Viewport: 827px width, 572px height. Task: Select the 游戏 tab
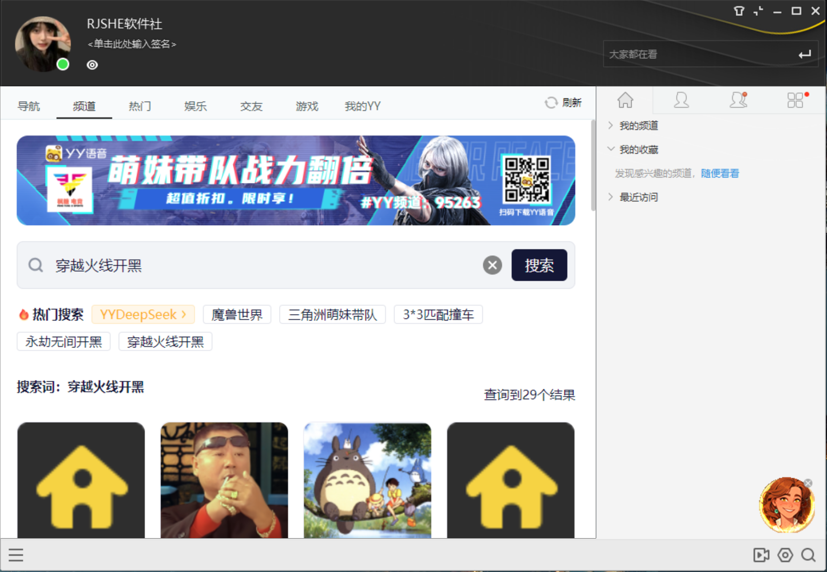[307, 106]
